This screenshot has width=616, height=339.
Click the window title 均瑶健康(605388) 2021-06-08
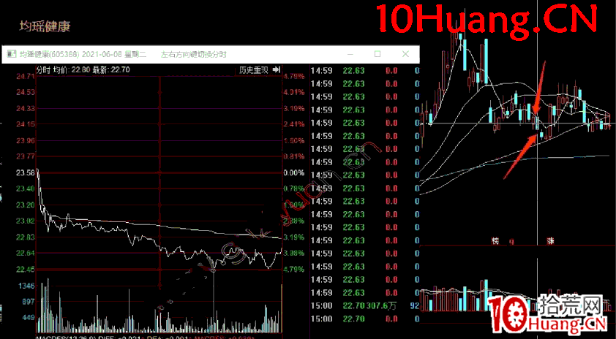(83, 55)
